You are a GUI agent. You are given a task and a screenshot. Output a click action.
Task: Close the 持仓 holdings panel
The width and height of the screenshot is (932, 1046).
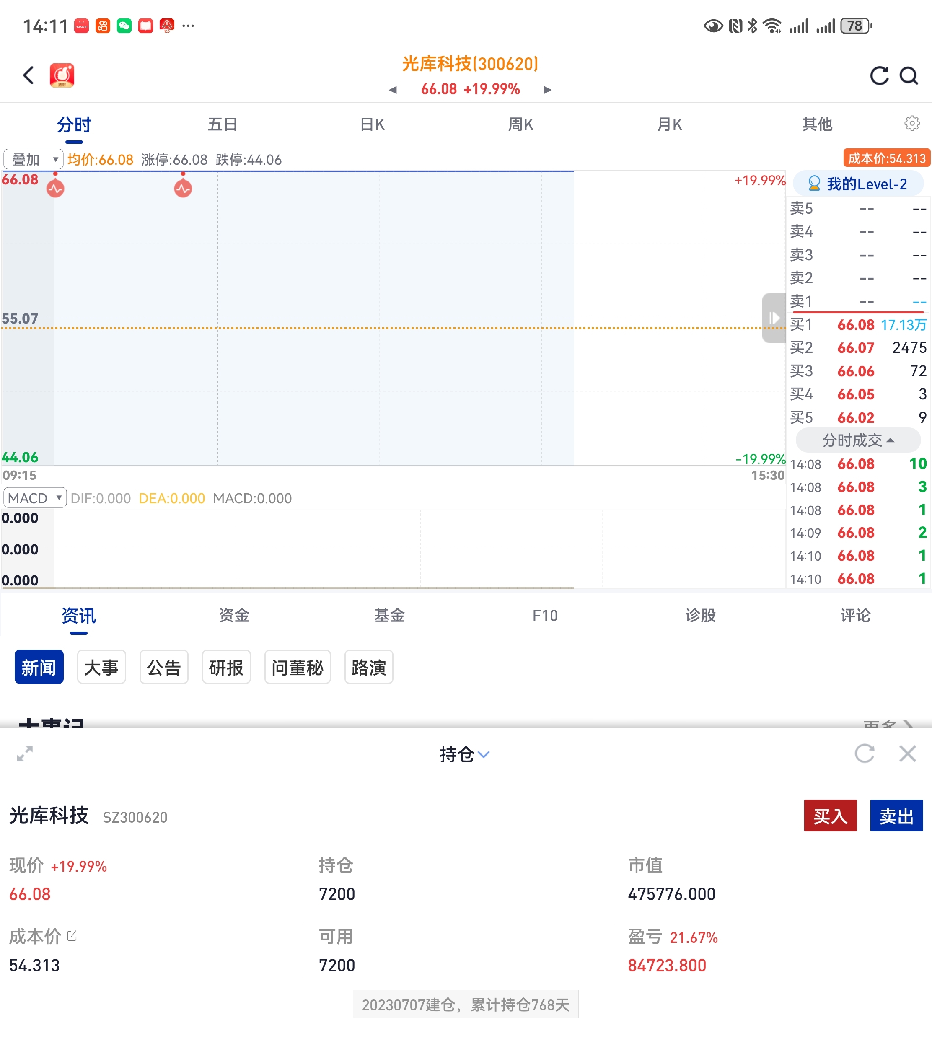pyautogui.click(x=907, y=753)
